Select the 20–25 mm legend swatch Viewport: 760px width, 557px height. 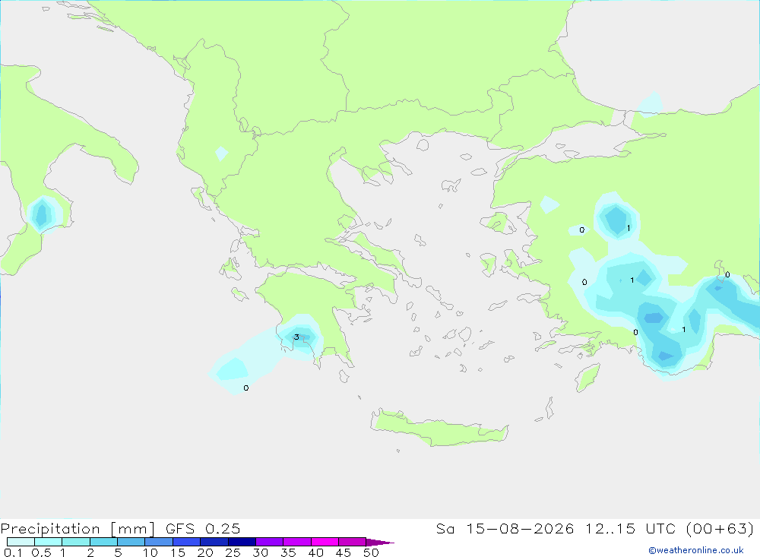(214, 542)
